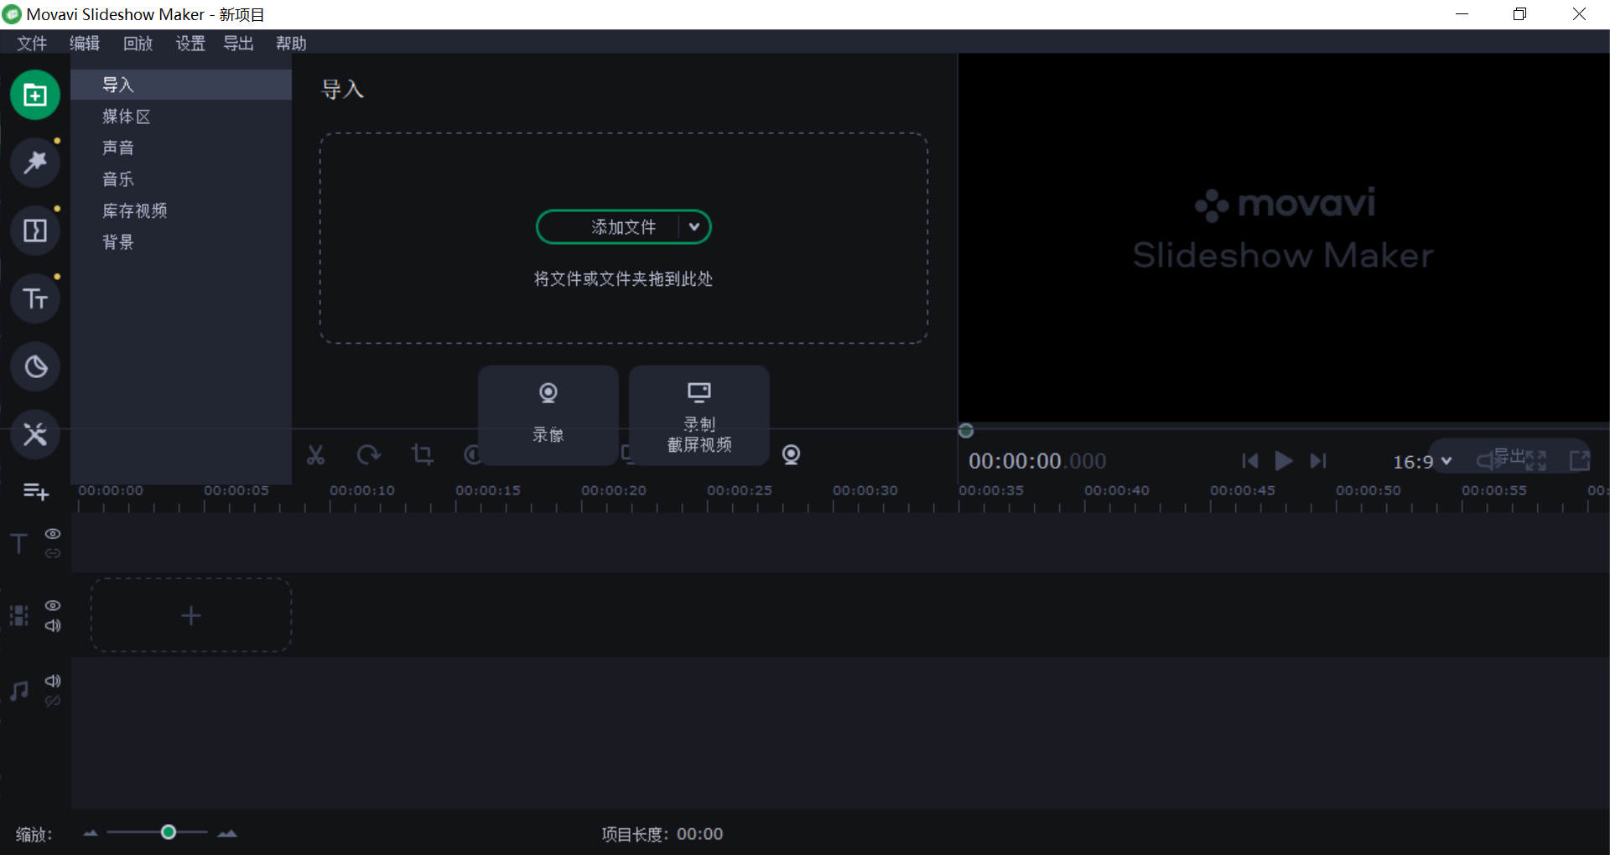Click the add media placeholder on the video track
This screenshot has height=855, width=1610.
(191, 615)
